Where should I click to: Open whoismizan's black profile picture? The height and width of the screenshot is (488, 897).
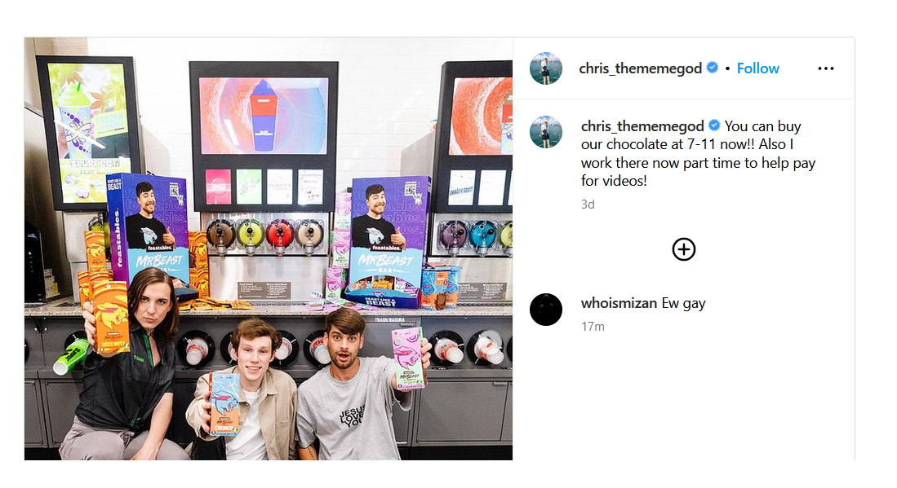click(x=546, y=310)
